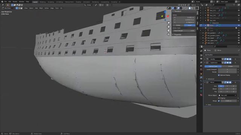The height and width of the screenshot is (135, 241).
Task: Switch to the Modeling workspace tab
Action: click(x=43, y=2)
